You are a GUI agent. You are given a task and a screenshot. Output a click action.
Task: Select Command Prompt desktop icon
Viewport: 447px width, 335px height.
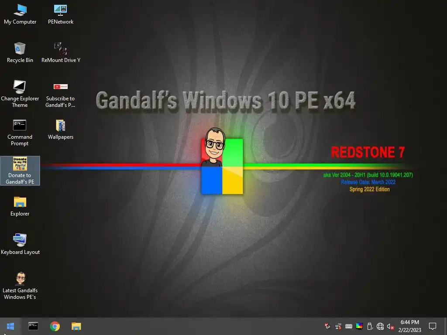tap(20, 133)
